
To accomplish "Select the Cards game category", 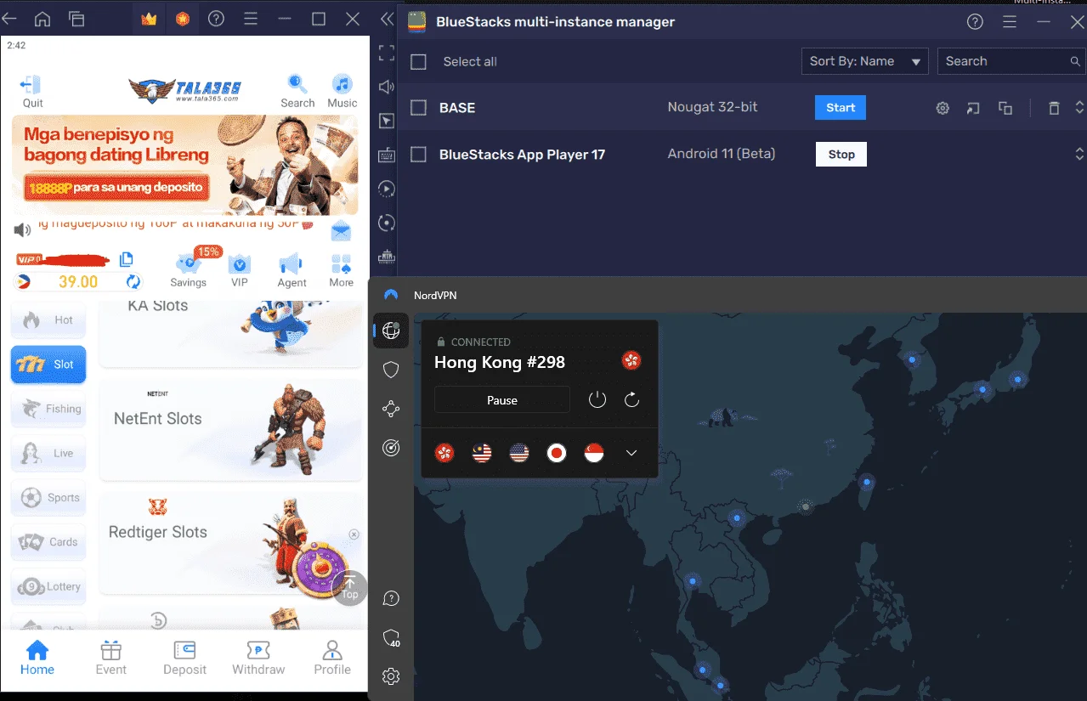I will (48, 541).
